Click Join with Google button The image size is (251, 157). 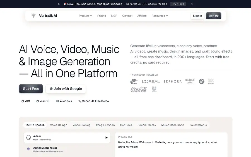[66, 89]
